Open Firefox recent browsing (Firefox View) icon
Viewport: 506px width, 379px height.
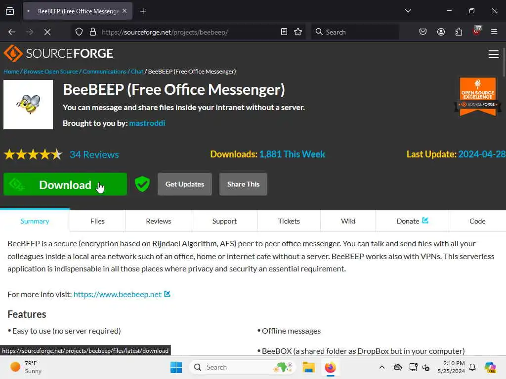[10, 11]
